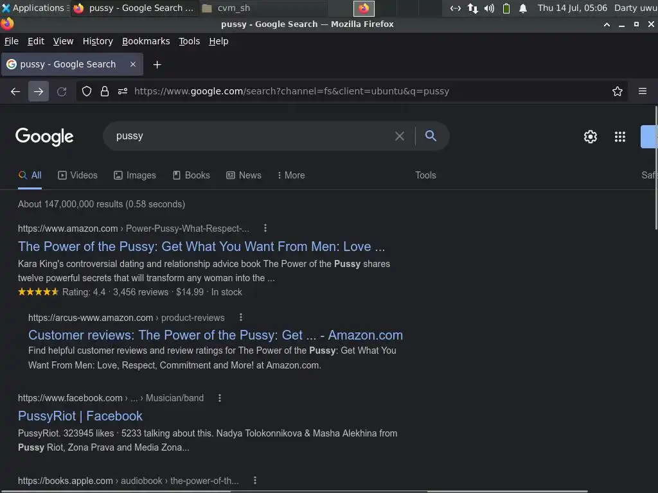Open the View menu

pos(64,41)
